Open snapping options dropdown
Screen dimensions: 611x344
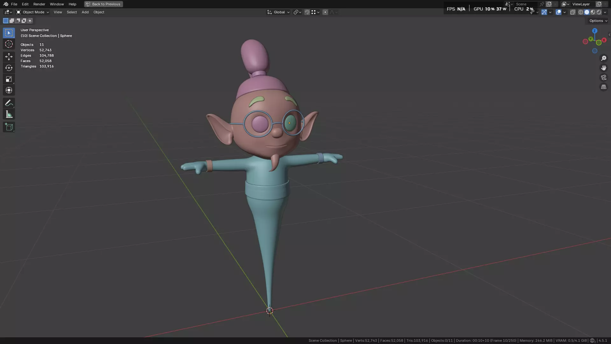tap(316, 12)
